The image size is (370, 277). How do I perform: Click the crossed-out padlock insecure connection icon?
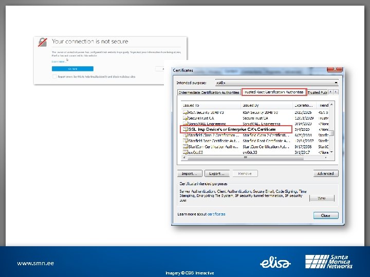coord(43,42)
